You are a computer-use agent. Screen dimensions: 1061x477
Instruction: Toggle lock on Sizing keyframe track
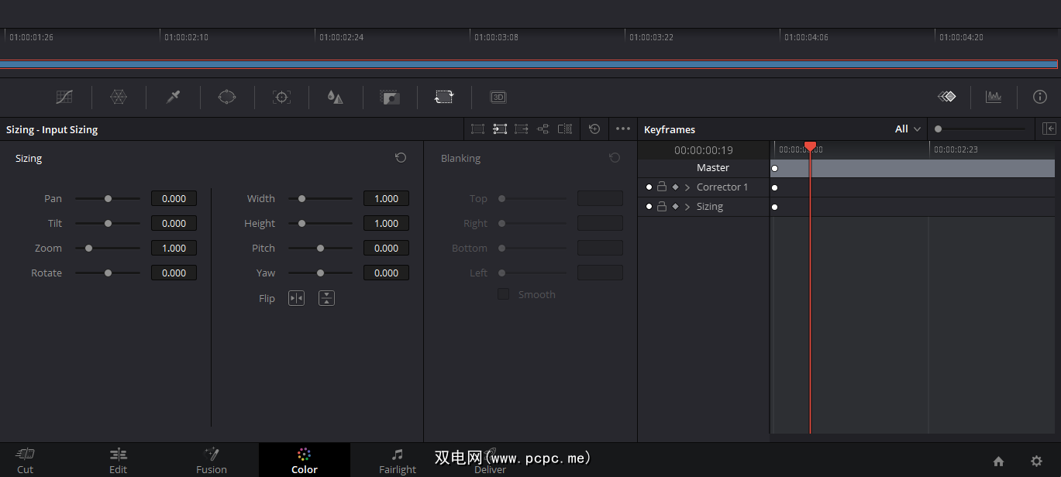point(662,207)
